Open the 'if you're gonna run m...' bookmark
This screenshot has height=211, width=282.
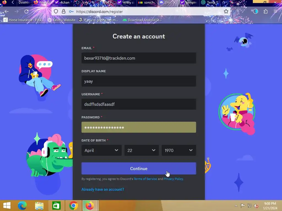point(98,20)
